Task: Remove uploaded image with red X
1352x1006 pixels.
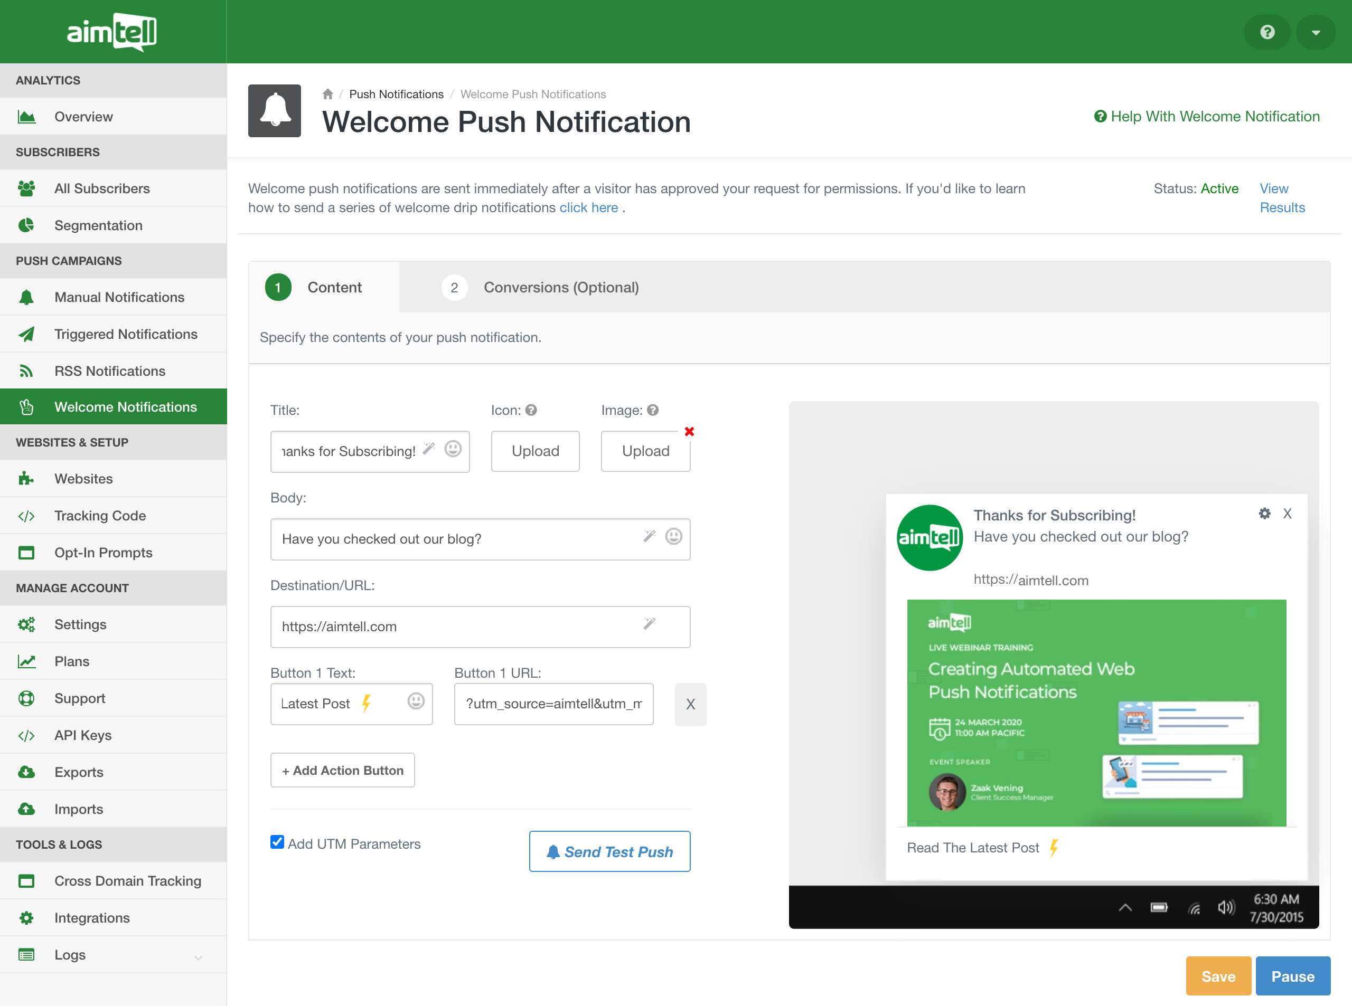Action: [x=689, y=432]
